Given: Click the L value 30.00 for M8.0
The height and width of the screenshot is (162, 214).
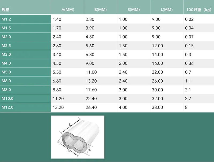Looking at the screenshot, I should point(158,90).
